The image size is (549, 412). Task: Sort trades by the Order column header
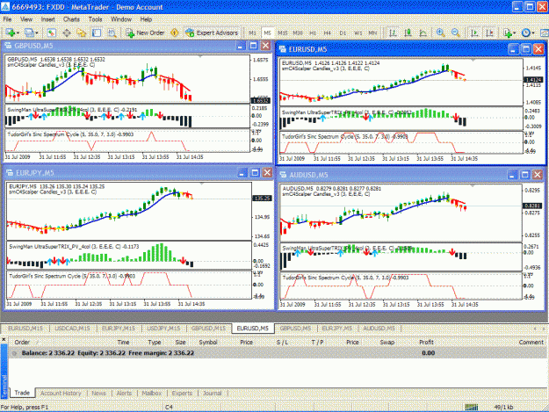22,343
